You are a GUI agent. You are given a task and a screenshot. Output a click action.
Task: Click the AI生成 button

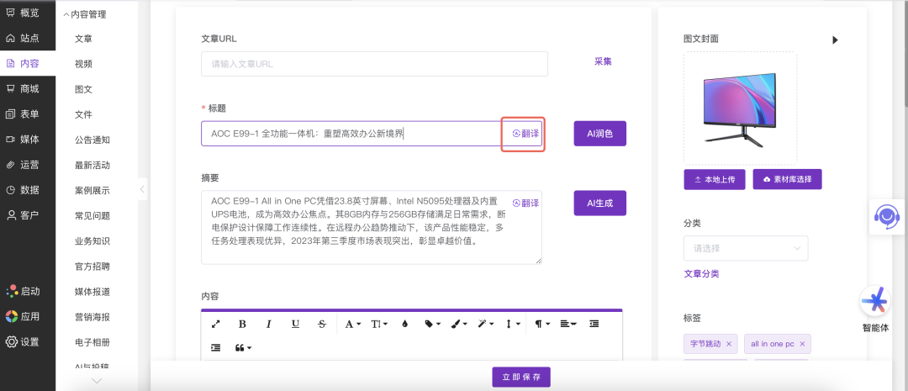click(x=600, y=203)
